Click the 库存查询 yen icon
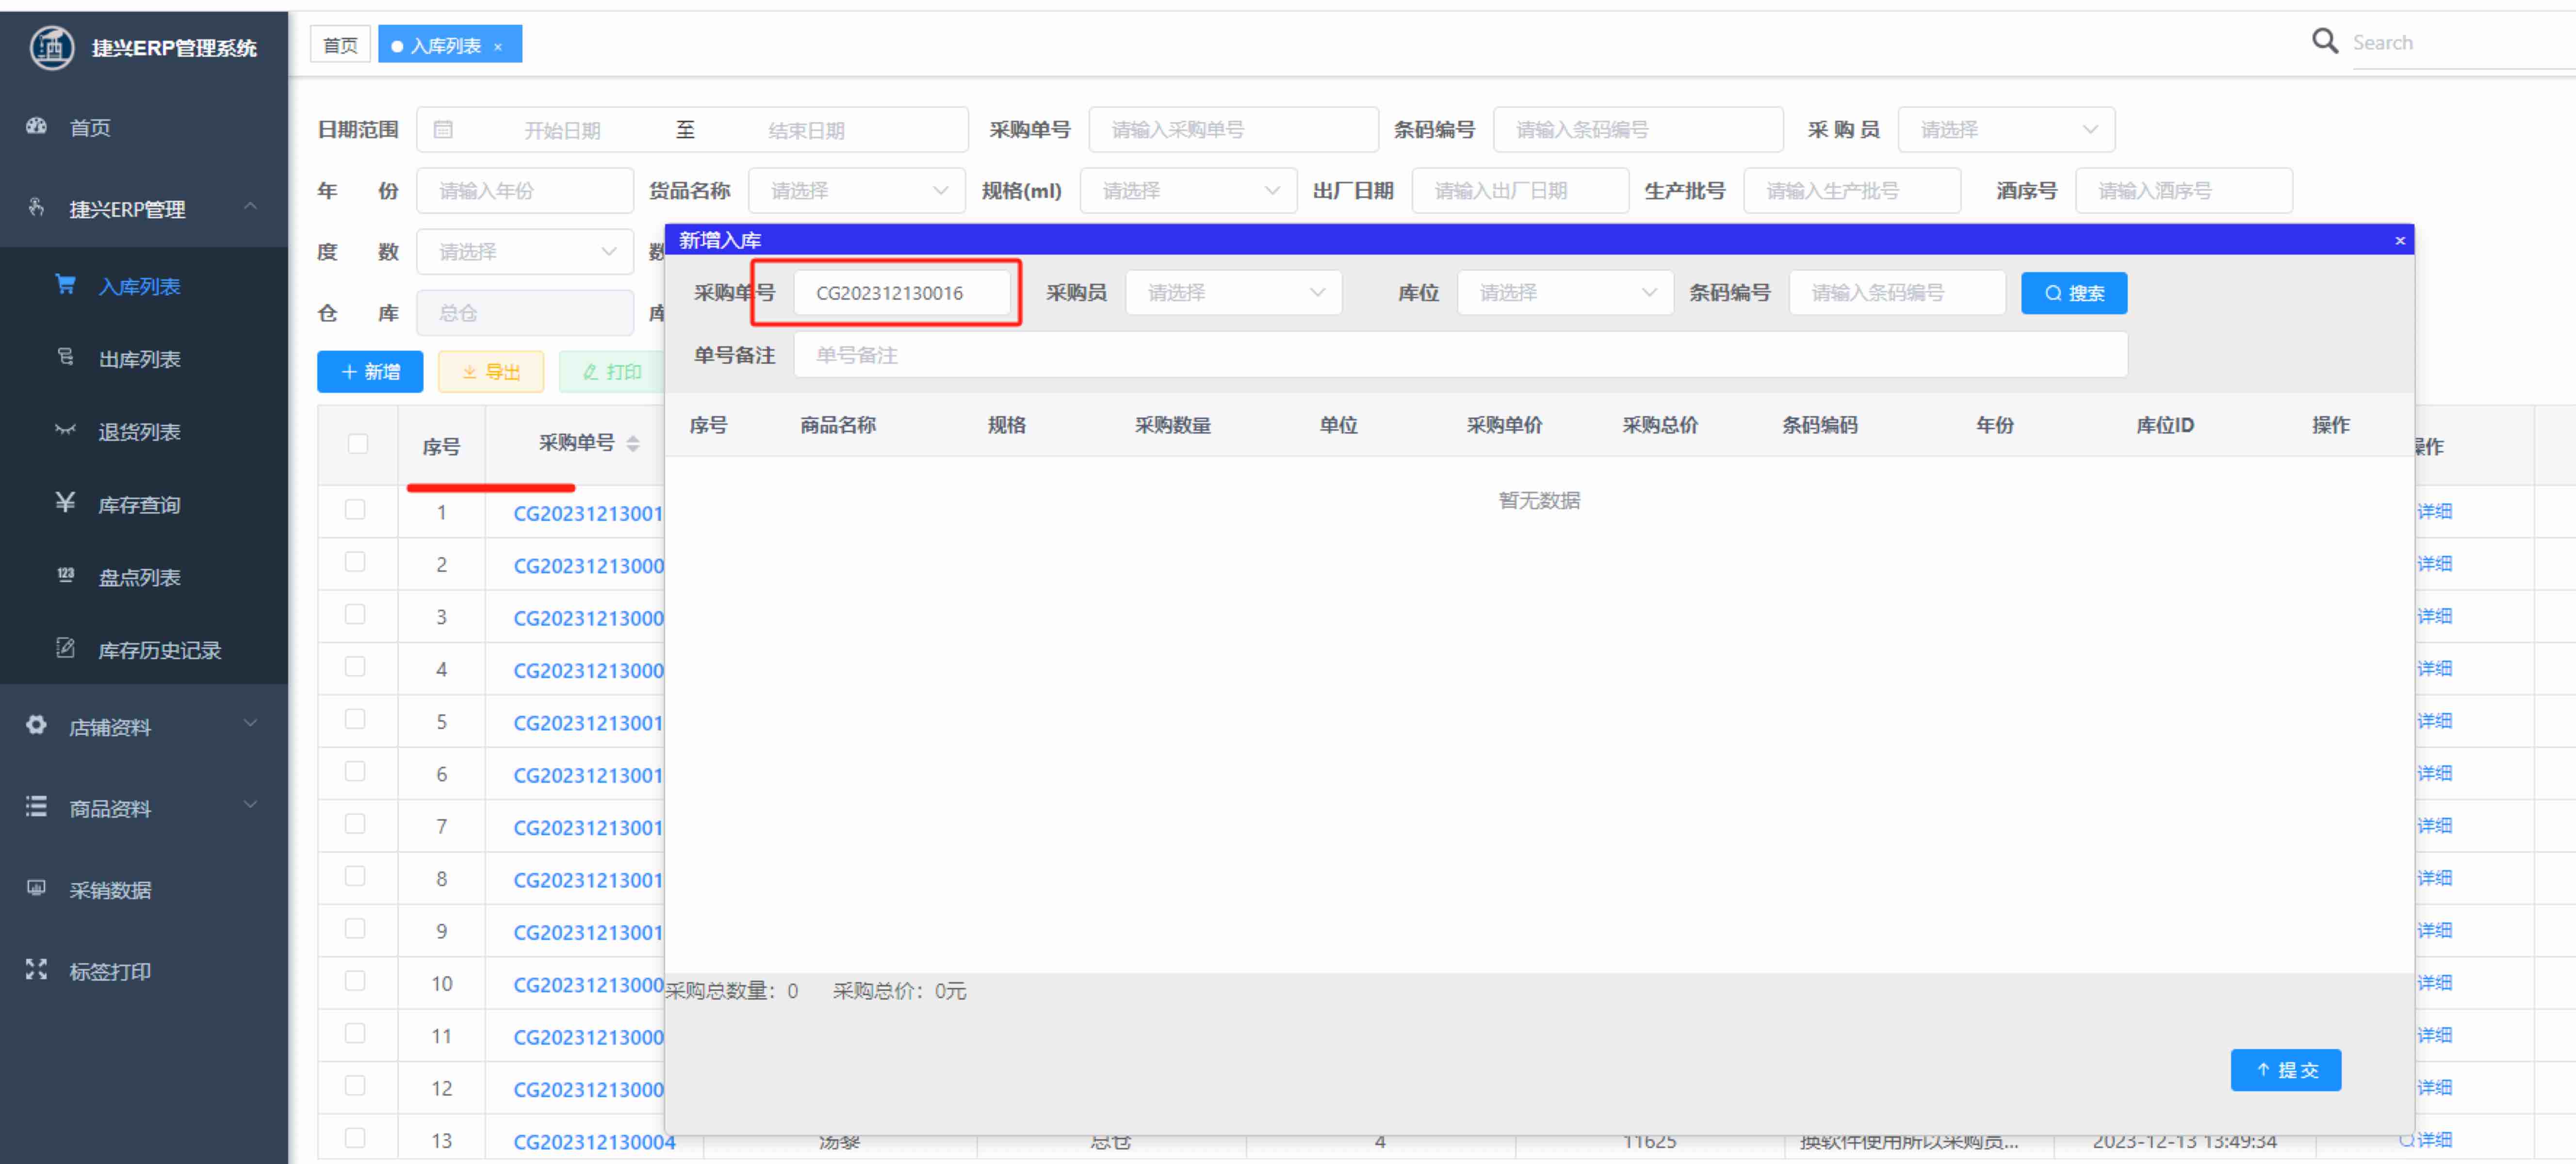The width and height of the screenshot is (2576, 1164). click(x=65, y=502)
